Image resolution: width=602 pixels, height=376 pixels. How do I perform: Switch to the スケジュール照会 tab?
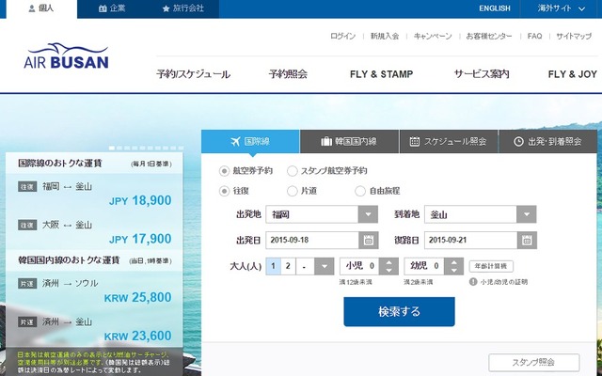(449, 142)
